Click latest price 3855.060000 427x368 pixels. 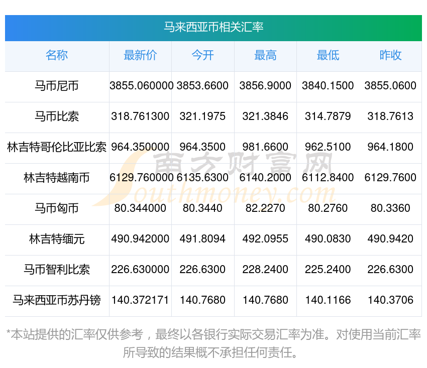tap(141, 86)
